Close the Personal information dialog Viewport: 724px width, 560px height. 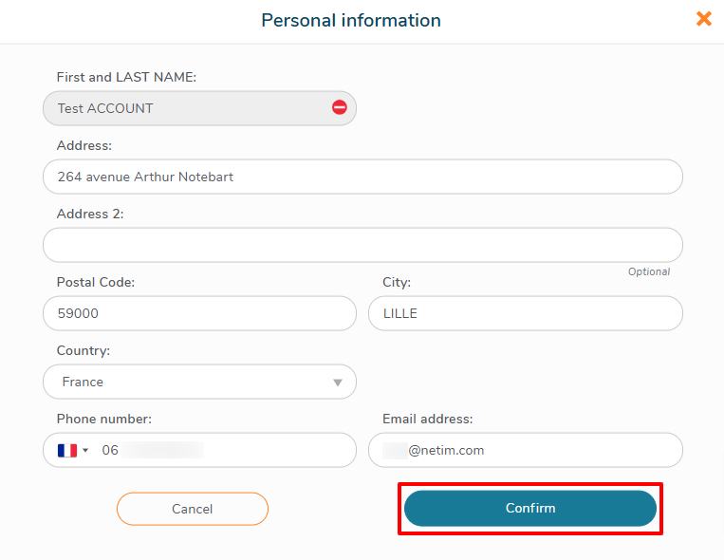703,19
